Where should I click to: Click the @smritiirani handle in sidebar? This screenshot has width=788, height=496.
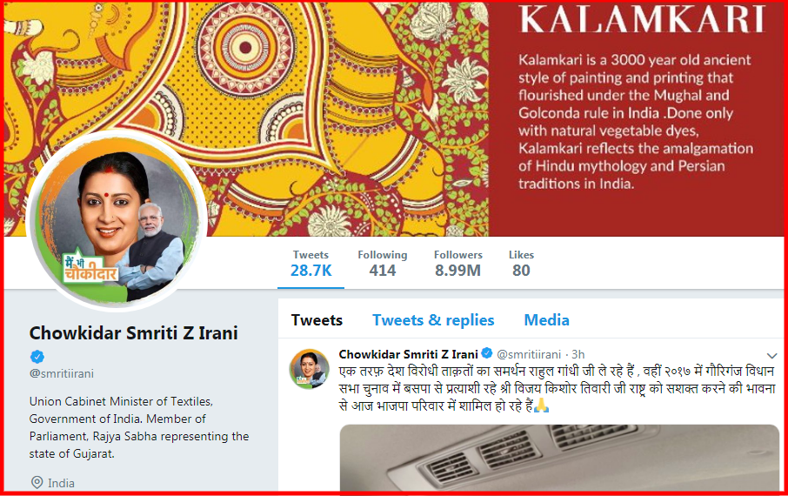(x=61, y=374)
